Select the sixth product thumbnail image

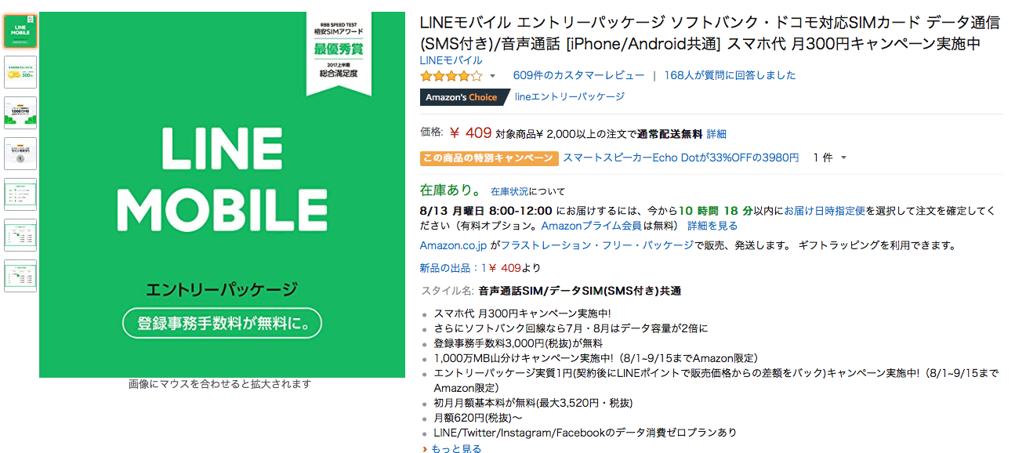(x=20, y=235)
